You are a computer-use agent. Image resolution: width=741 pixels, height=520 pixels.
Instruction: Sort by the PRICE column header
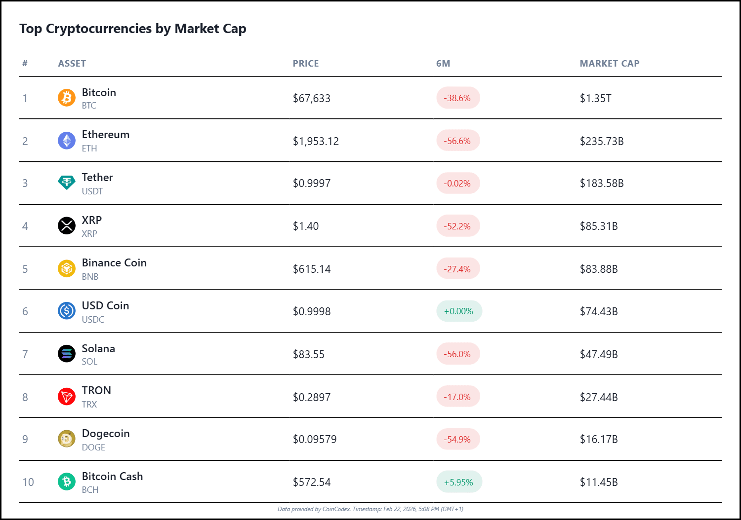click(305, 64)
